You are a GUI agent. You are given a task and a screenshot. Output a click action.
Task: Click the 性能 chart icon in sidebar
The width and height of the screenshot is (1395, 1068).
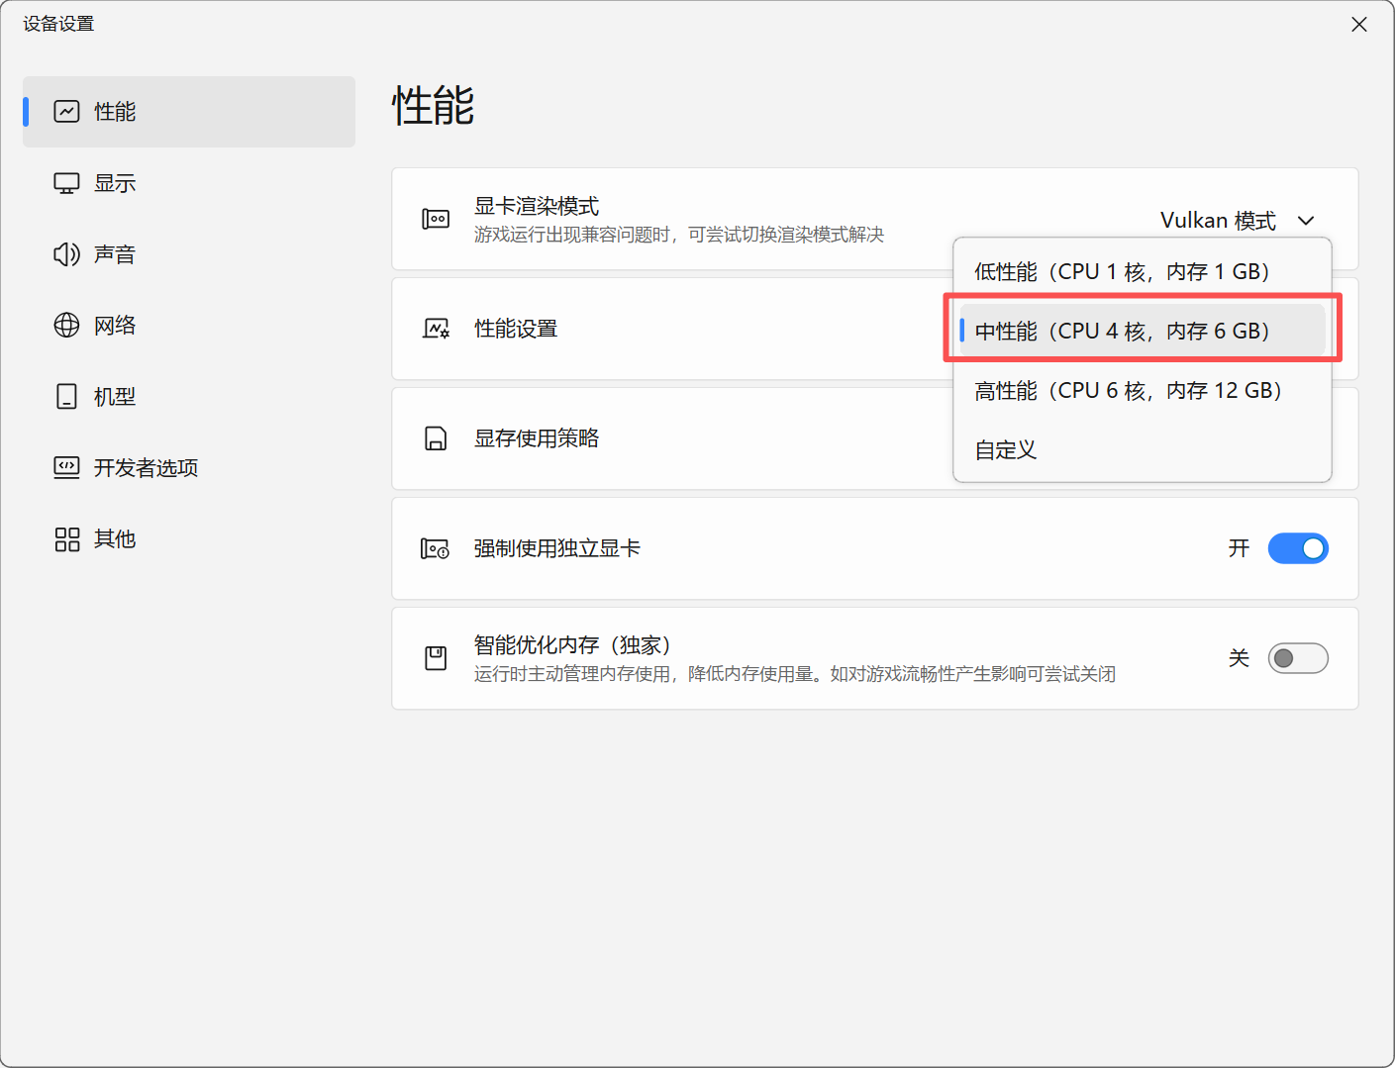point(66,112)
